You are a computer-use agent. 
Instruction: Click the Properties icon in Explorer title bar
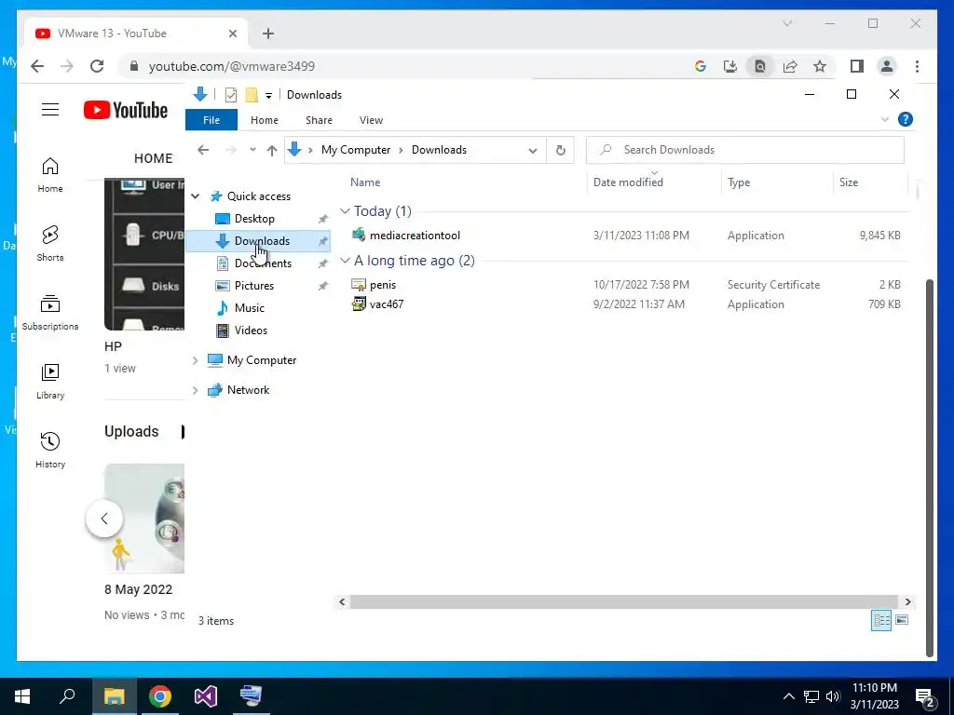231,95
